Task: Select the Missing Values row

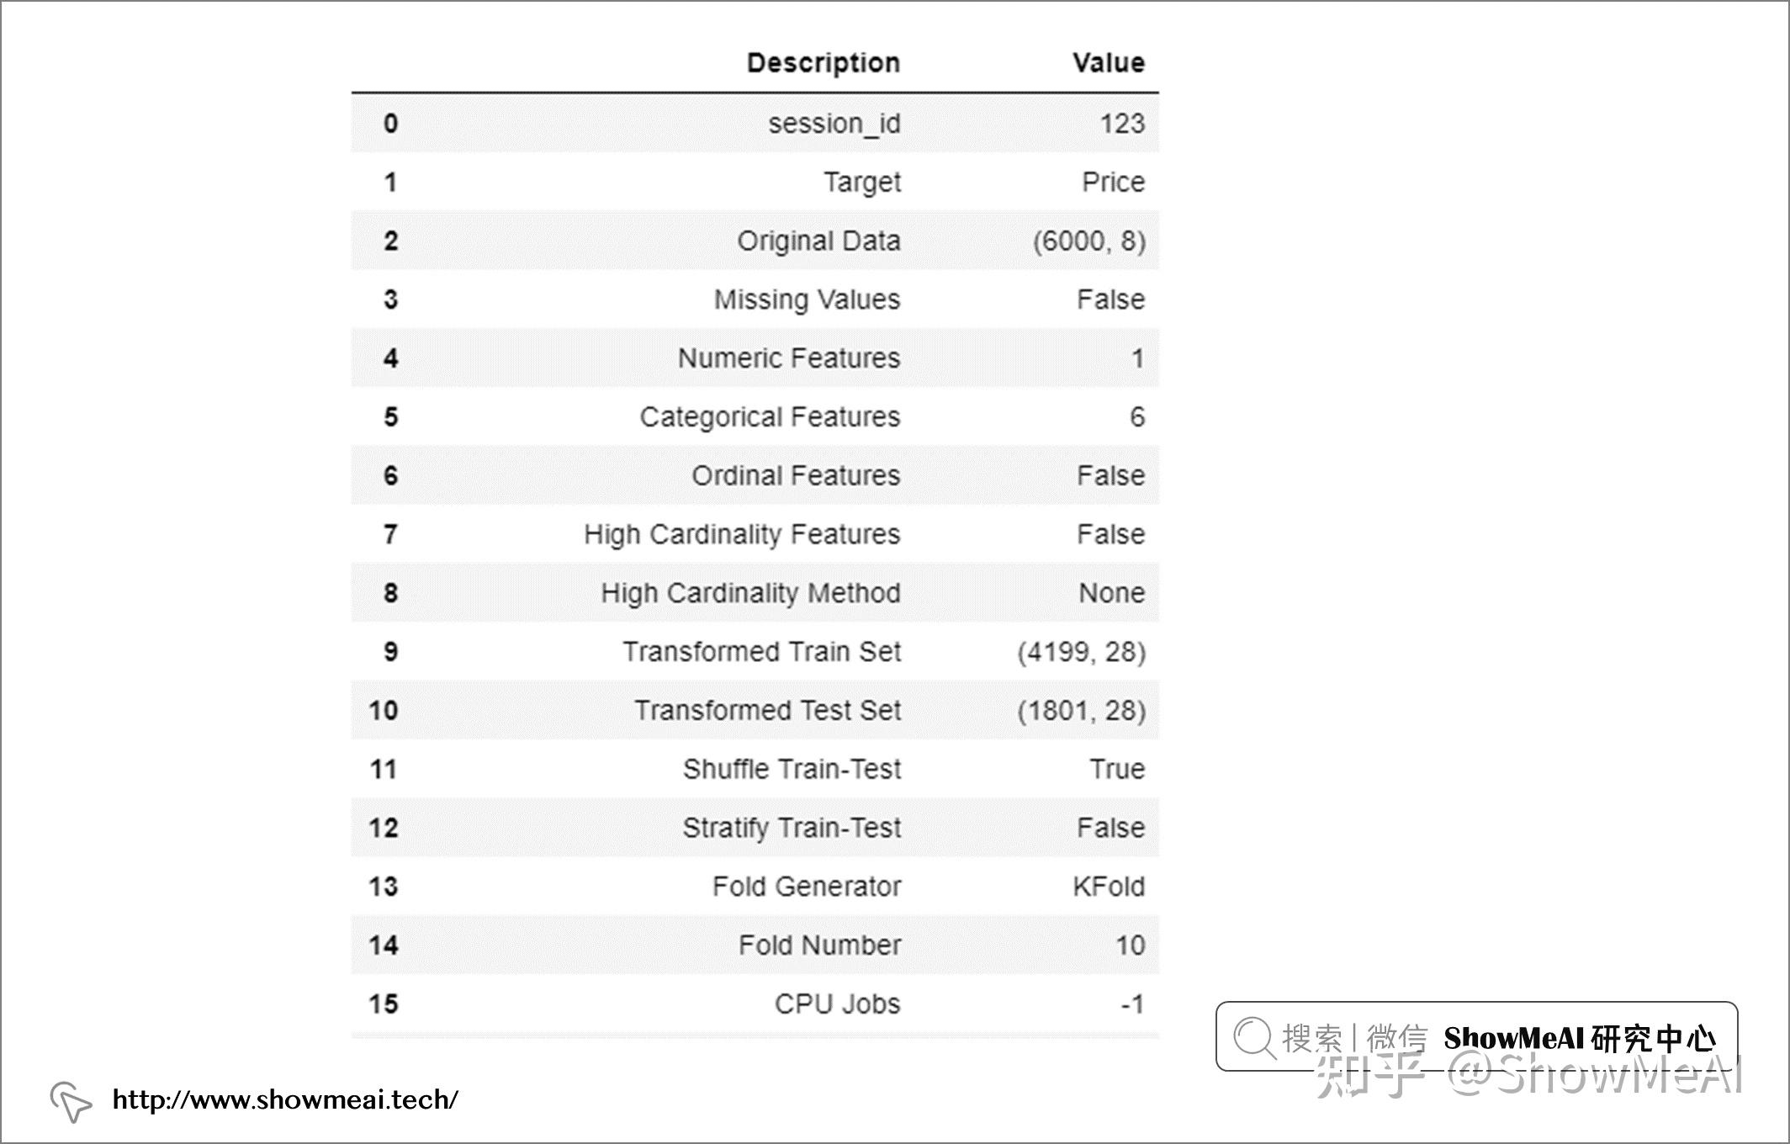Action: pyautogui.click(x=755, y=299)
